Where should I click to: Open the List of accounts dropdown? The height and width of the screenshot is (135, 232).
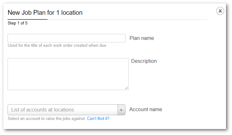tap(63, 110)
